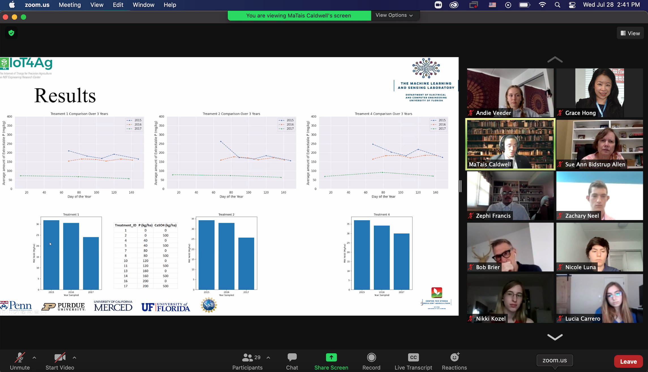Click the shared-screen panel divider handle
Screen dimensions: 648x372
pyautogui.click(x=460, y=186)
